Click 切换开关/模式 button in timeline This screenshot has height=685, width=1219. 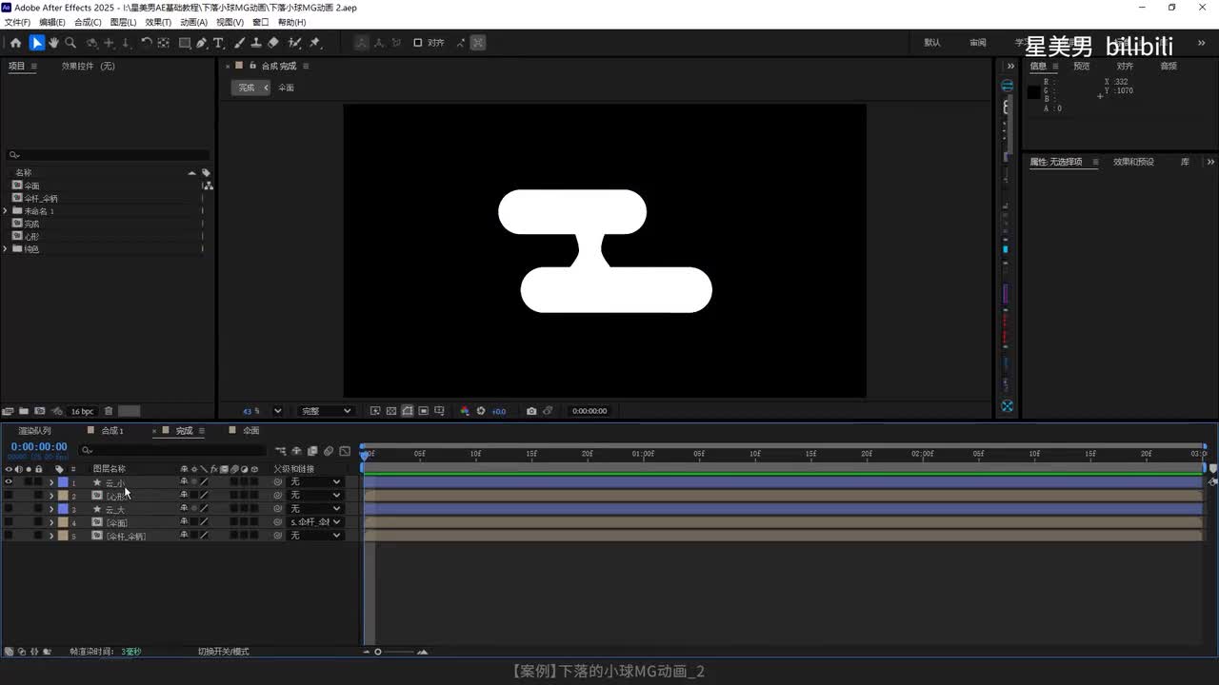pyautogui.click(x=223, y=652)
